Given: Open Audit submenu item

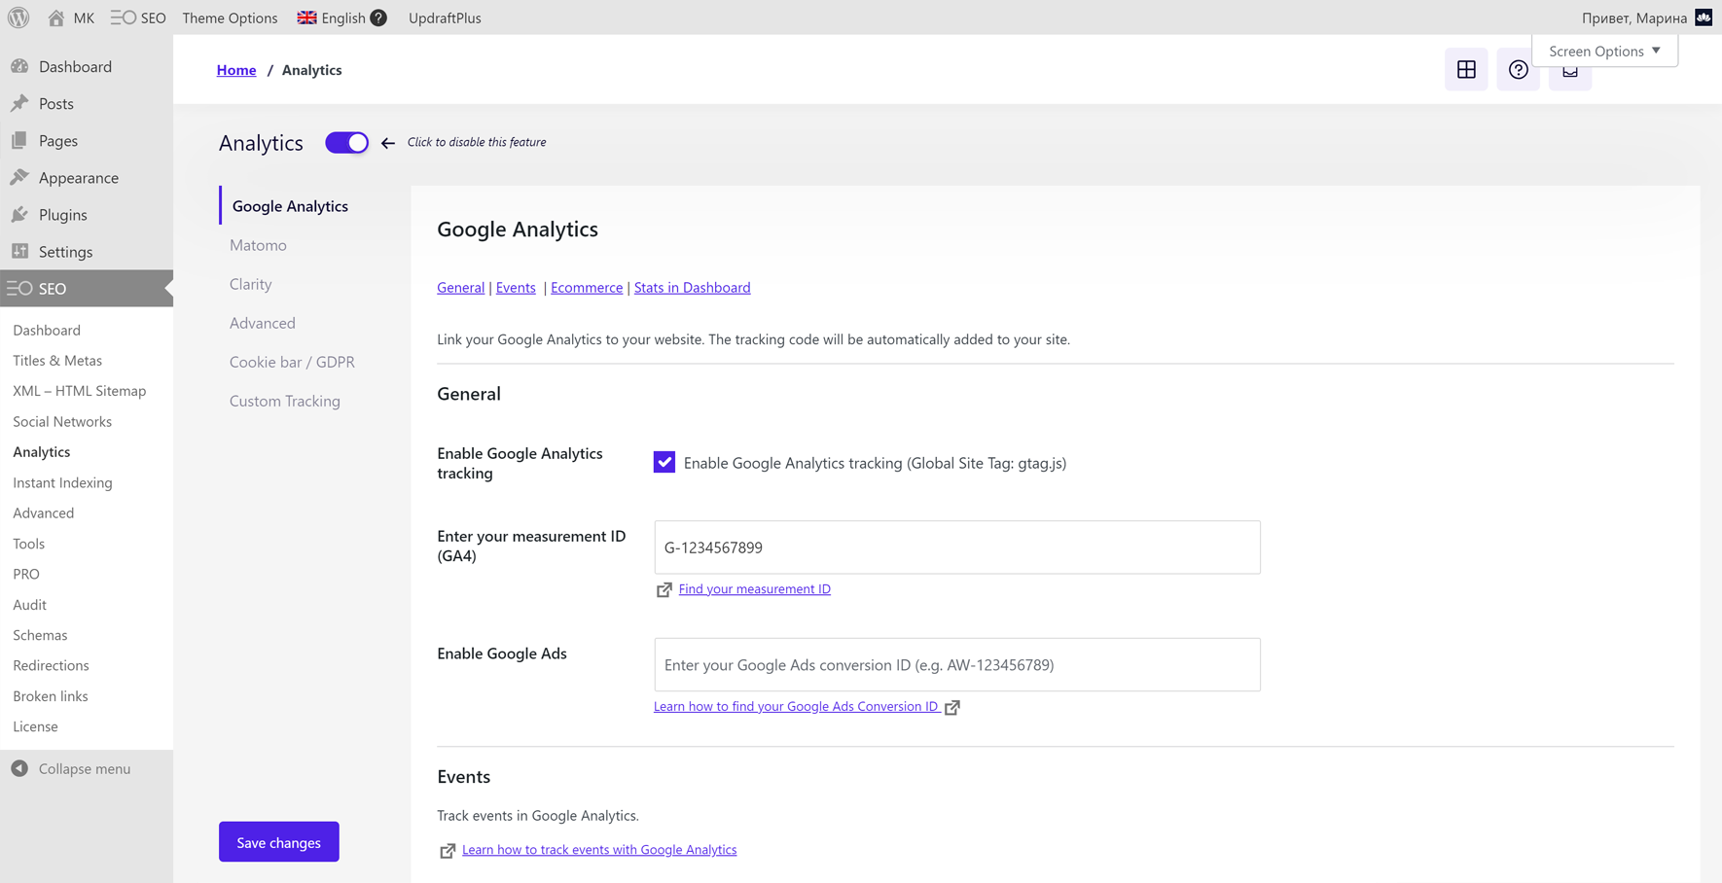Looking at the screenshot, I should (29, 604).
